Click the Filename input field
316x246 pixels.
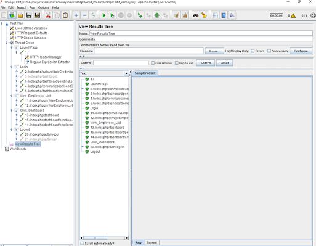(x=148, y=51)
